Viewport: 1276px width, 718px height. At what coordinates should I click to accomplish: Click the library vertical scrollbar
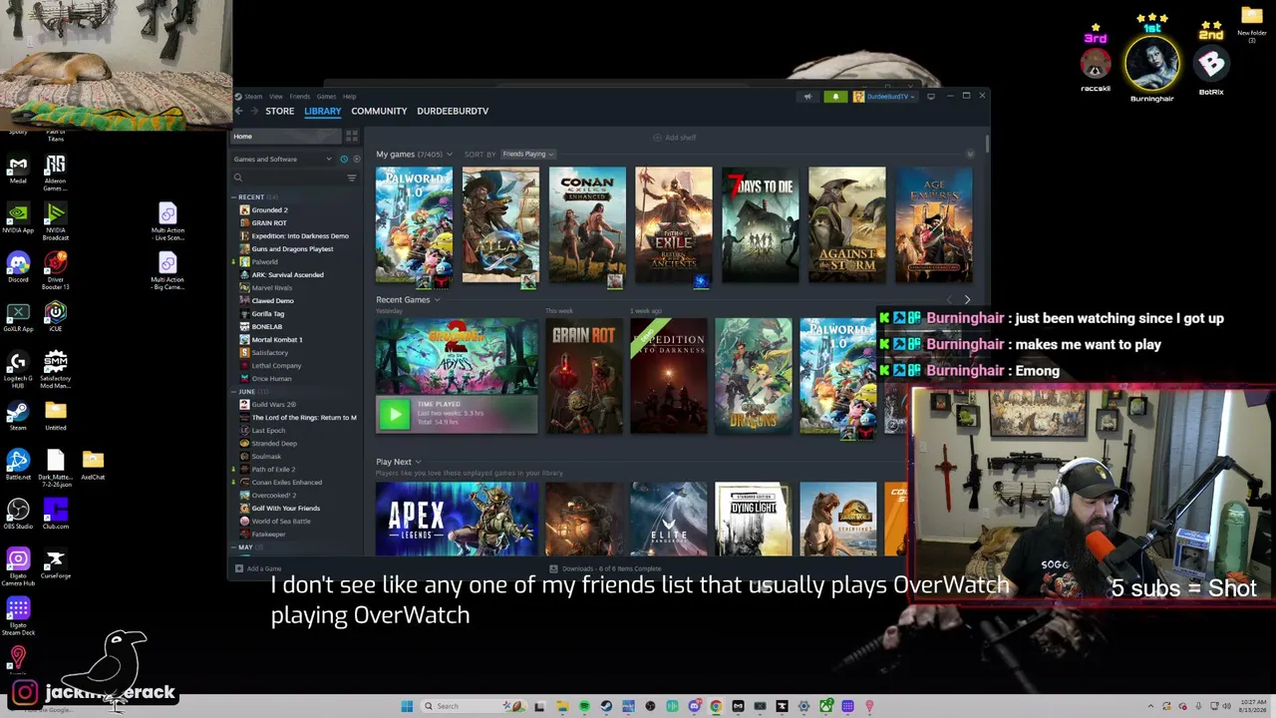987,144
